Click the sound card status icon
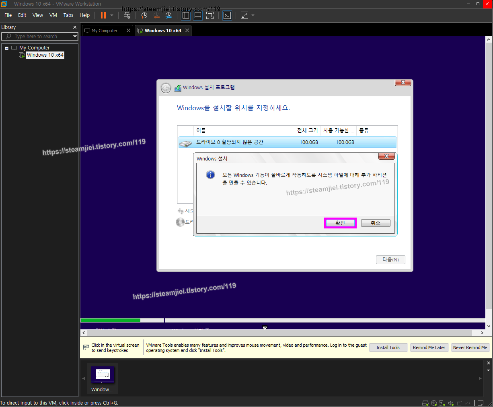The image size is (493, 407). point(451,403)
